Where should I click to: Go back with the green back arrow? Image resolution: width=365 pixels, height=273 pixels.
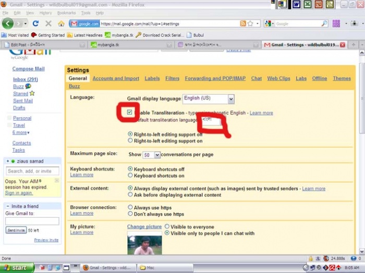pyautogui.click(x=8, y=23)
